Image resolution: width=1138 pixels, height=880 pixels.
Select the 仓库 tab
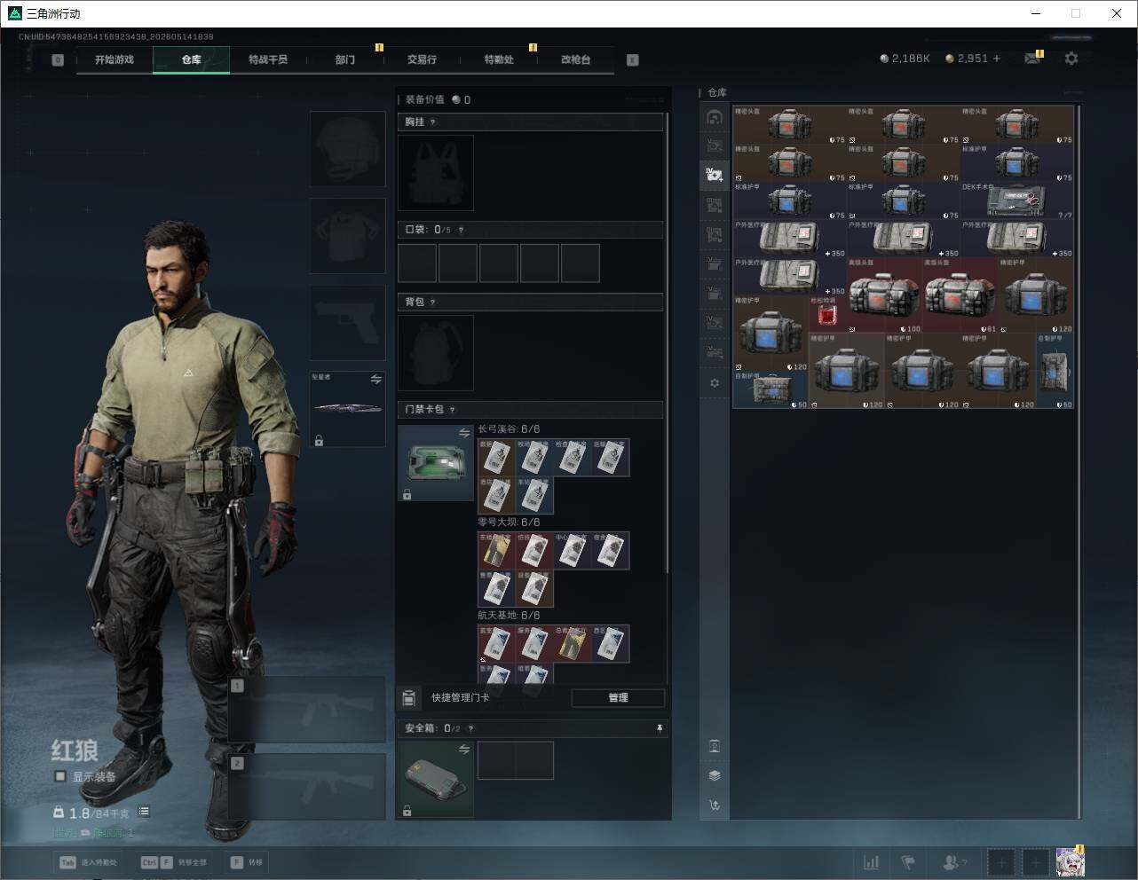pyautogui.click(x=192, y=59)
